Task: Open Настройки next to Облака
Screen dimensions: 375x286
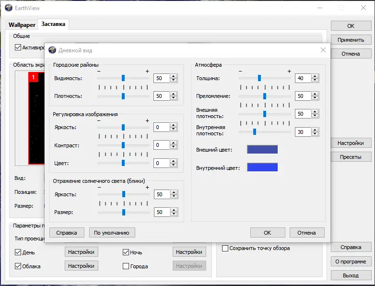Action: pyautogui.click(x=82, y=266)
